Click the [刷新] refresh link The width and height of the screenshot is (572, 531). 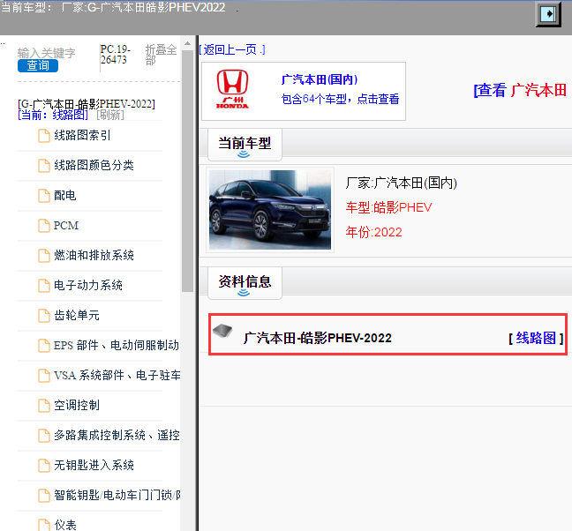click(110, 116)
